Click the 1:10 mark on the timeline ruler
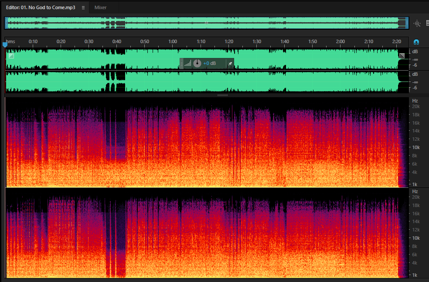This screenshot has width=429, height=282. (201, 41)
